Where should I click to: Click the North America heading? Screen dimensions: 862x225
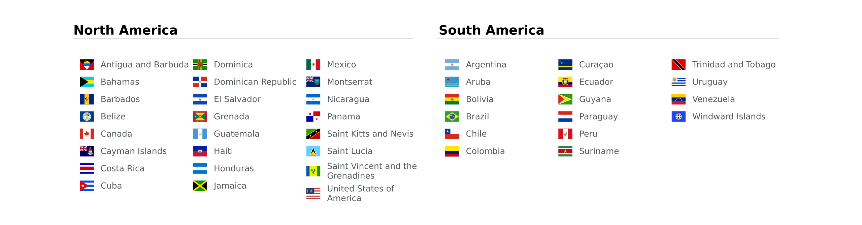125,30
